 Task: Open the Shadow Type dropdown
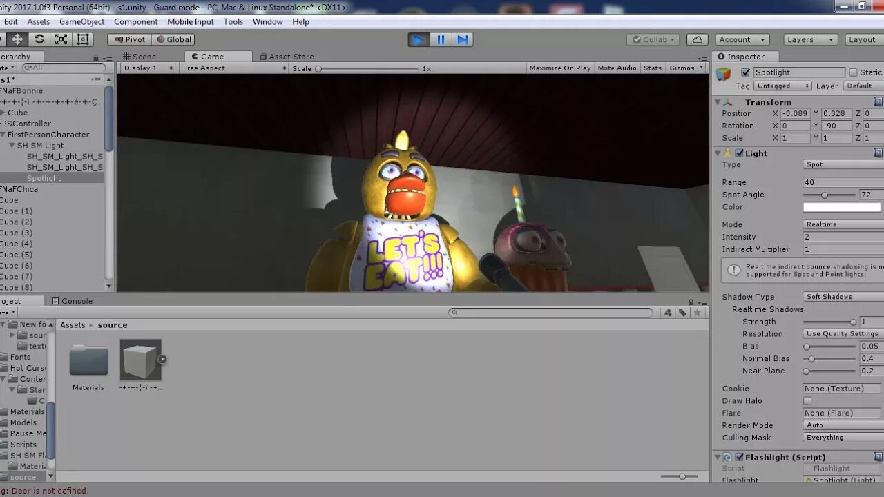point(843,297)
